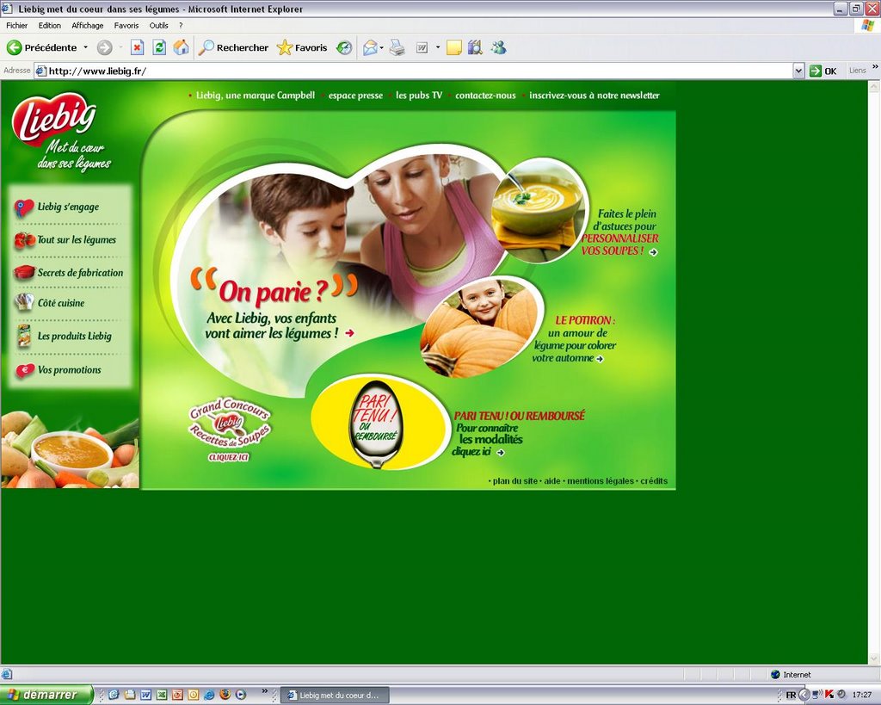Click Grand Concours Recettes de Soupes badge
Viewport: 881px width, 705px height.
tap(229, 429)
